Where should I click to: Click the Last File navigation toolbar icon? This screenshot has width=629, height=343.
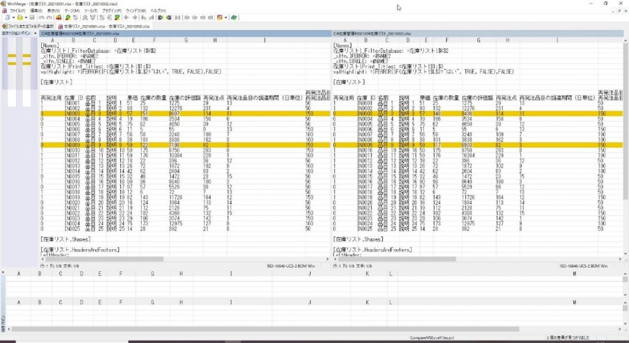pos(211,18)
